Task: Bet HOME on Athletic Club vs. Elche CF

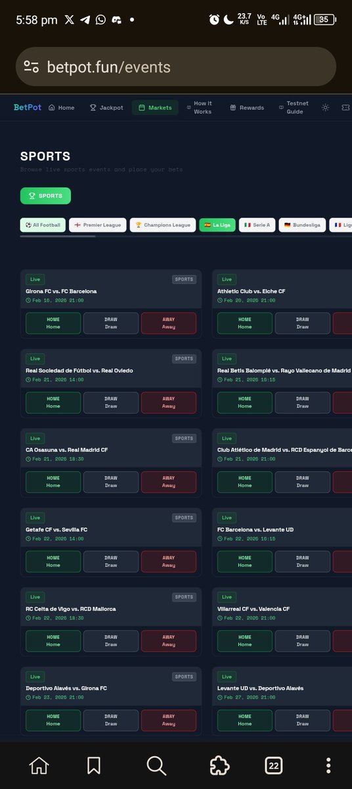Action: click(245, 323)
